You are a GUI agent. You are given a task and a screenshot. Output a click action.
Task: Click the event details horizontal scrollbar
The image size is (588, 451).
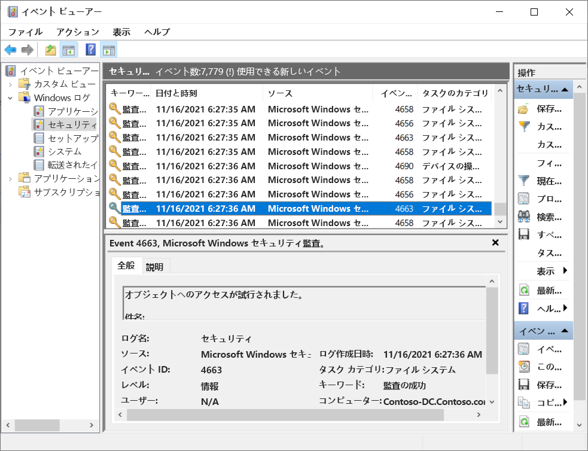pos(285,415)
